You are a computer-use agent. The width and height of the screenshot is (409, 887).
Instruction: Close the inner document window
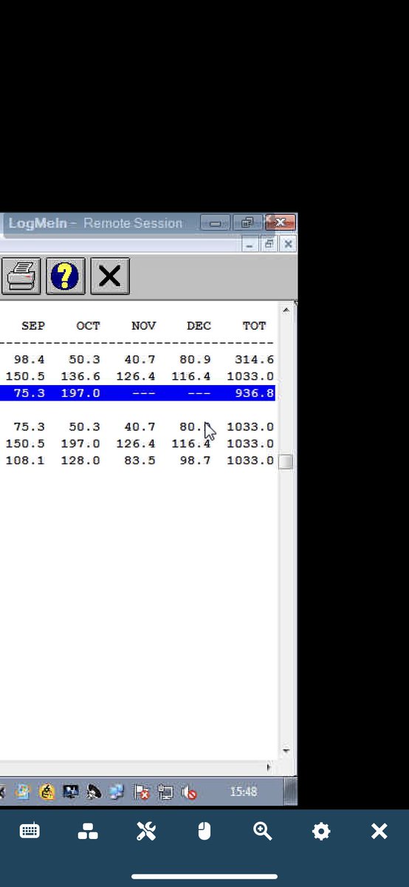point(288,244)
